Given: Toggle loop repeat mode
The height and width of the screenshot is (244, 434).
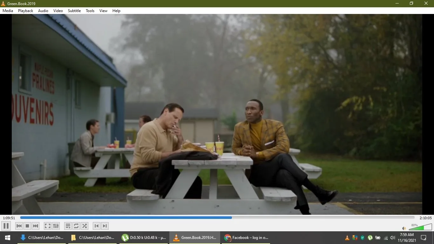Looking at the screenshot, I should pyautogui.click(x=76, y=226).
